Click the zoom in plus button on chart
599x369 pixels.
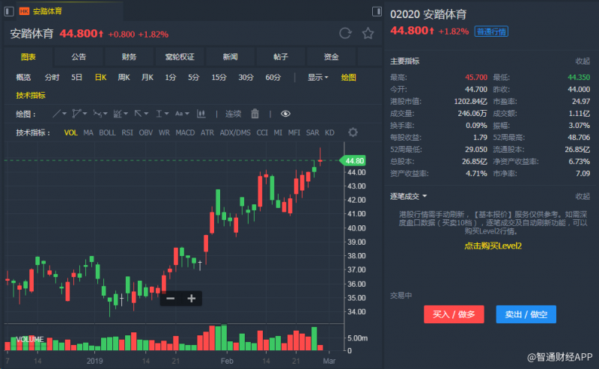pyautogui.click(x=192, y=299)
